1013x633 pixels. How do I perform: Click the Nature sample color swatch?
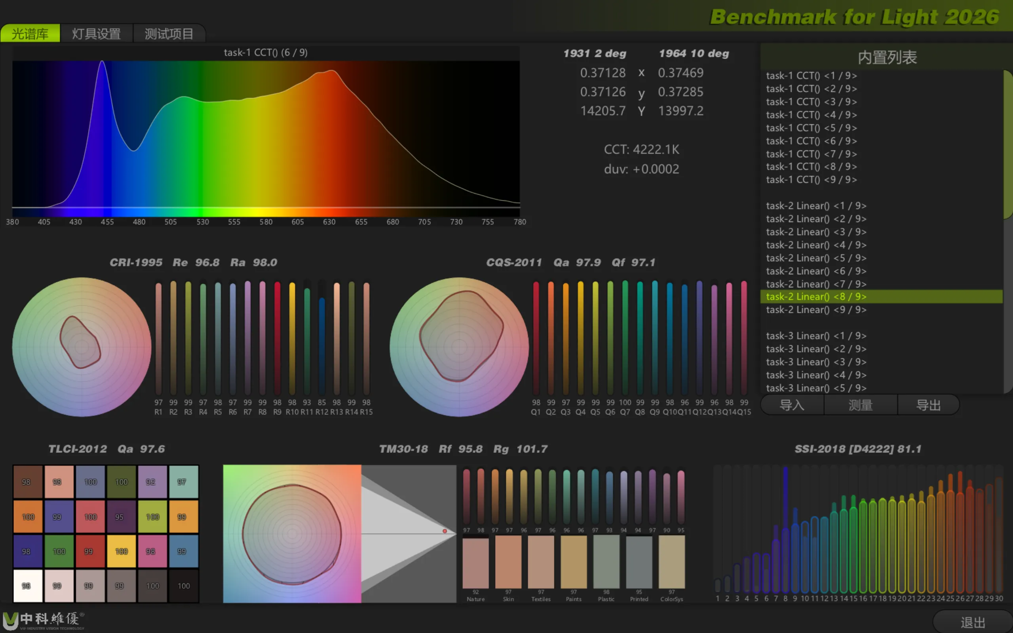pos(475,563)
